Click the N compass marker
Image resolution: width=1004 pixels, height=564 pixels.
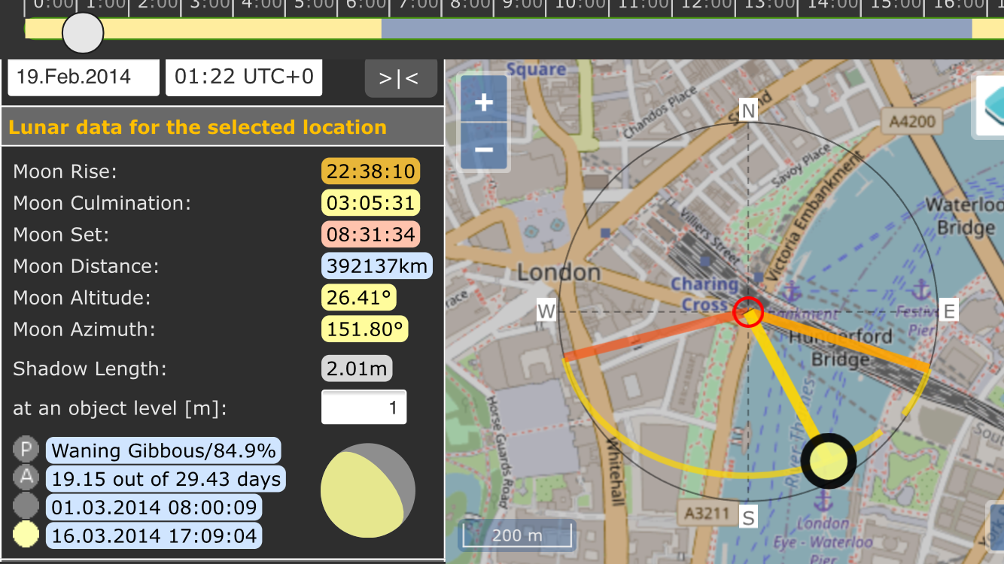click(x=748, y=111)
